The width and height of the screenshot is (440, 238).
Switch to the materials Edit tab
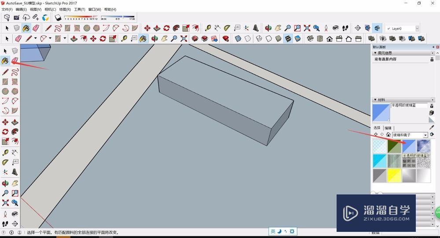(388, 128)
